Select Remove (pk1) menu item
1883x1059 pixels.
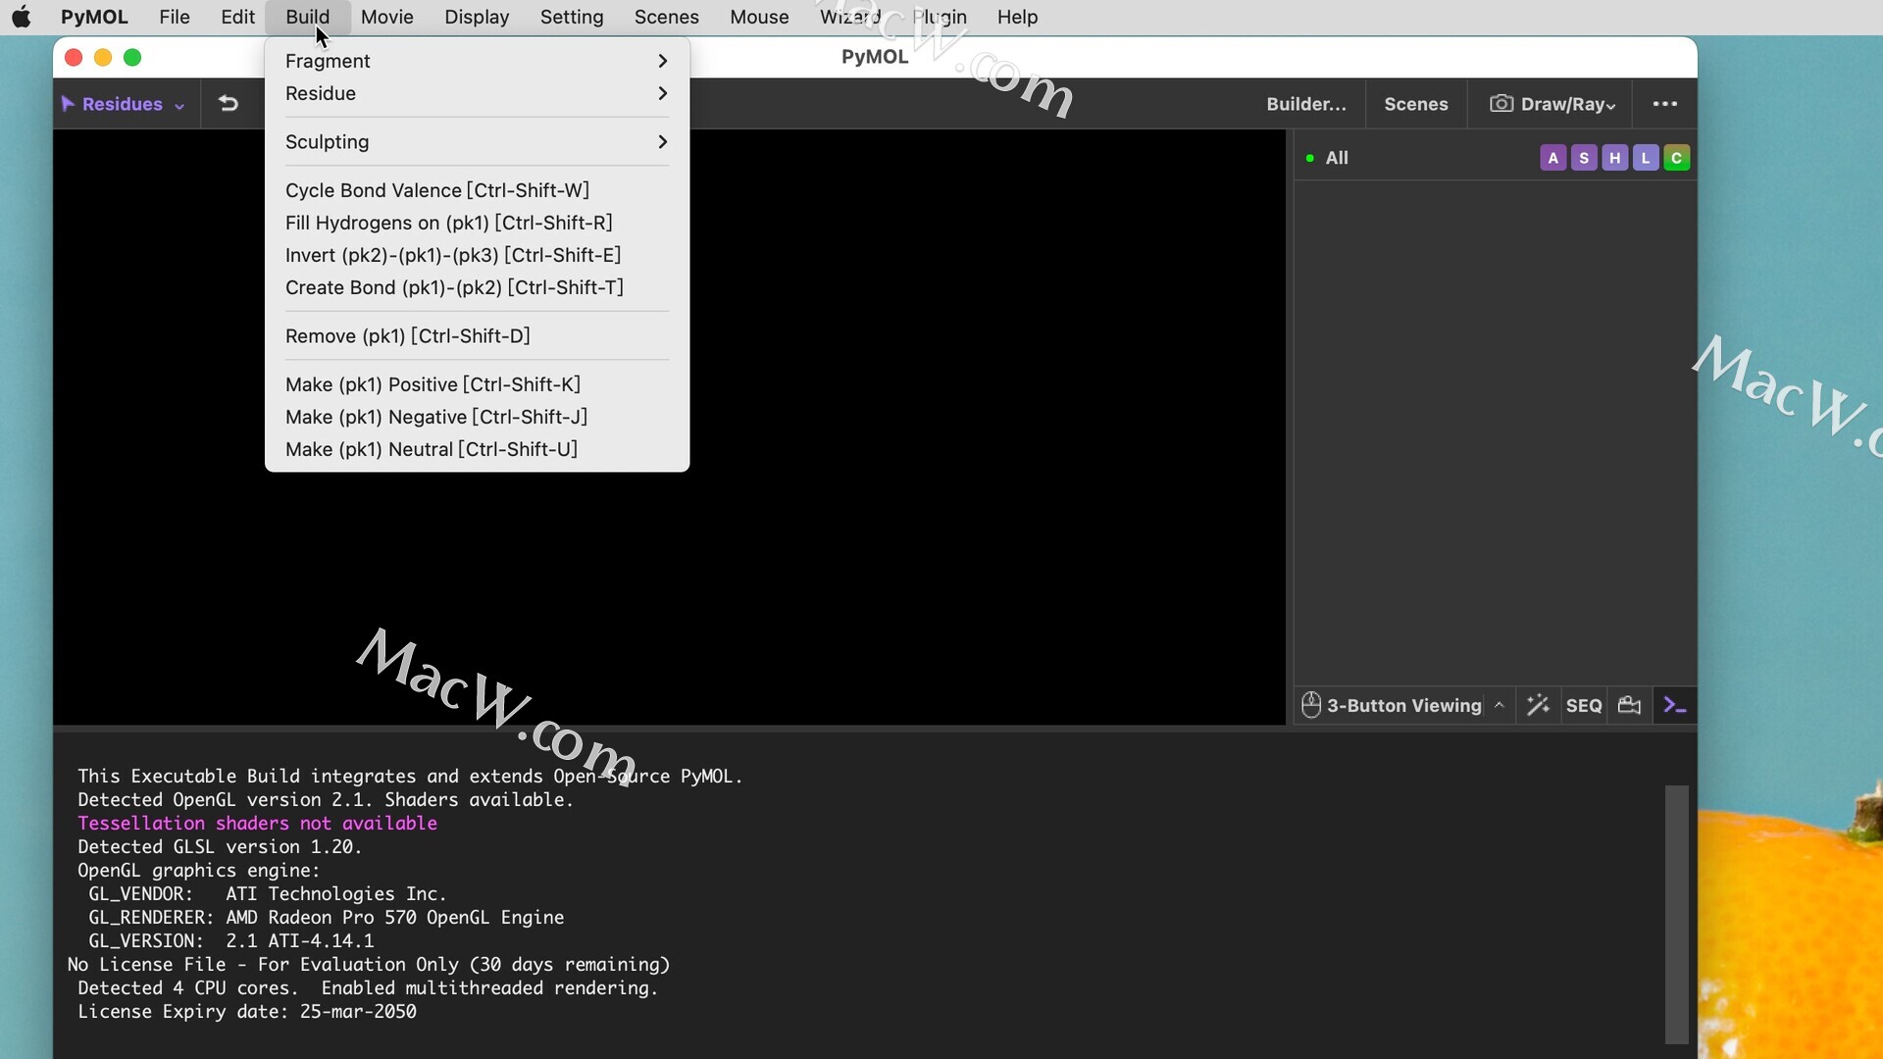tap(477, 335)
